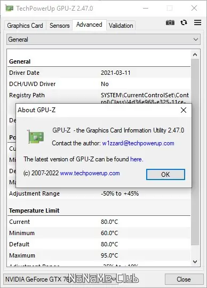This screenshot has width=207, height=288.
Task: Click the GPU-Z title bar app icon
Action: tap(9, 8)
